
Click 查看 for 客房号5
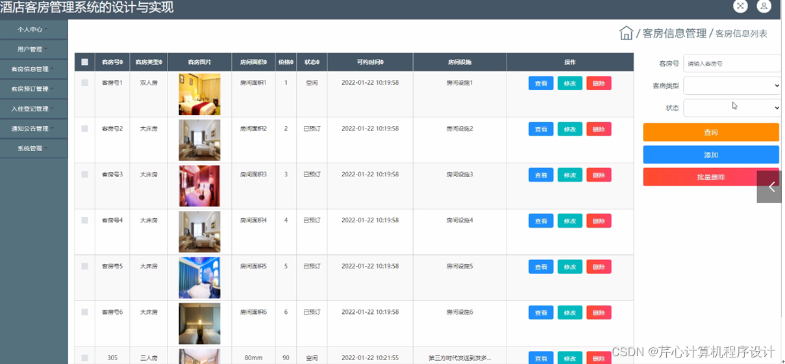pos(541,267)
